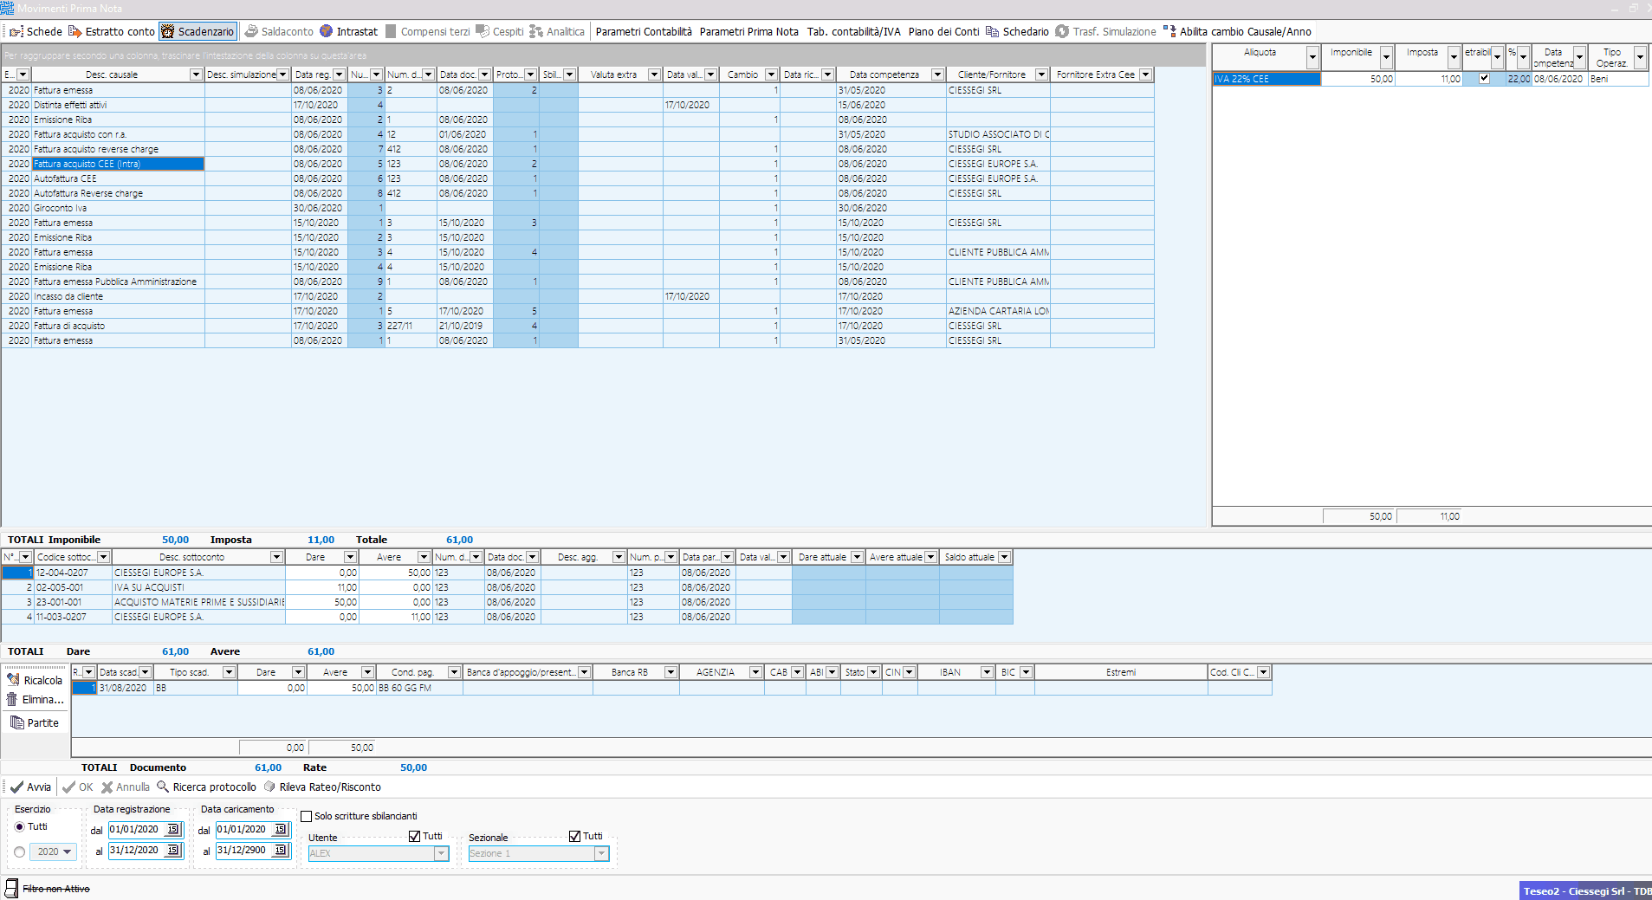The width and height of the screenshot is (1652, 900).
Task: Open Tab. contabilità/IVA menu
Action: click(x=853, y=31)
